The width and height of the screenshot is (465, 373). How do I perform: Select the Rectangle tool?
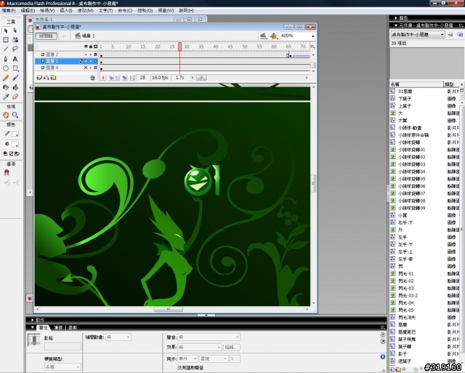[15, 68]
